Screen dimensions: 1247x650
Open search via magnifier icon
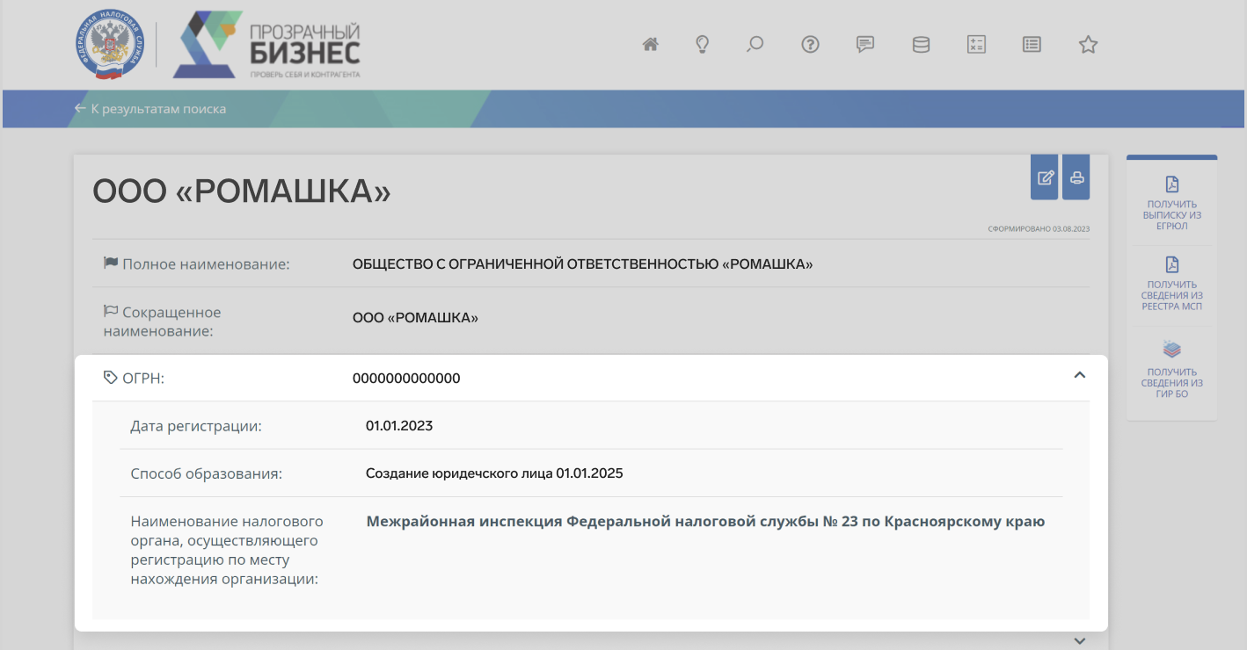(755, 45)
